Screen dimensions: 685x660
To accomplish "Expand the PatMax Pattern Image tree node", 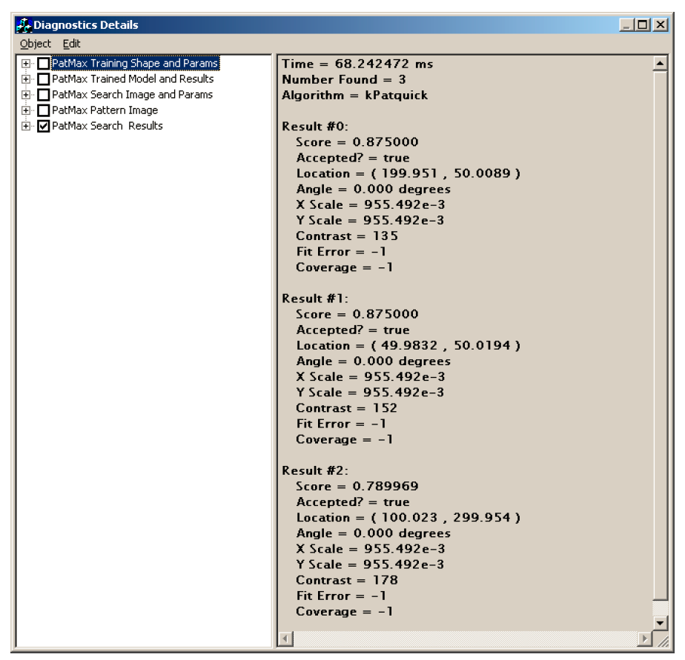I will tap(27, 111).
